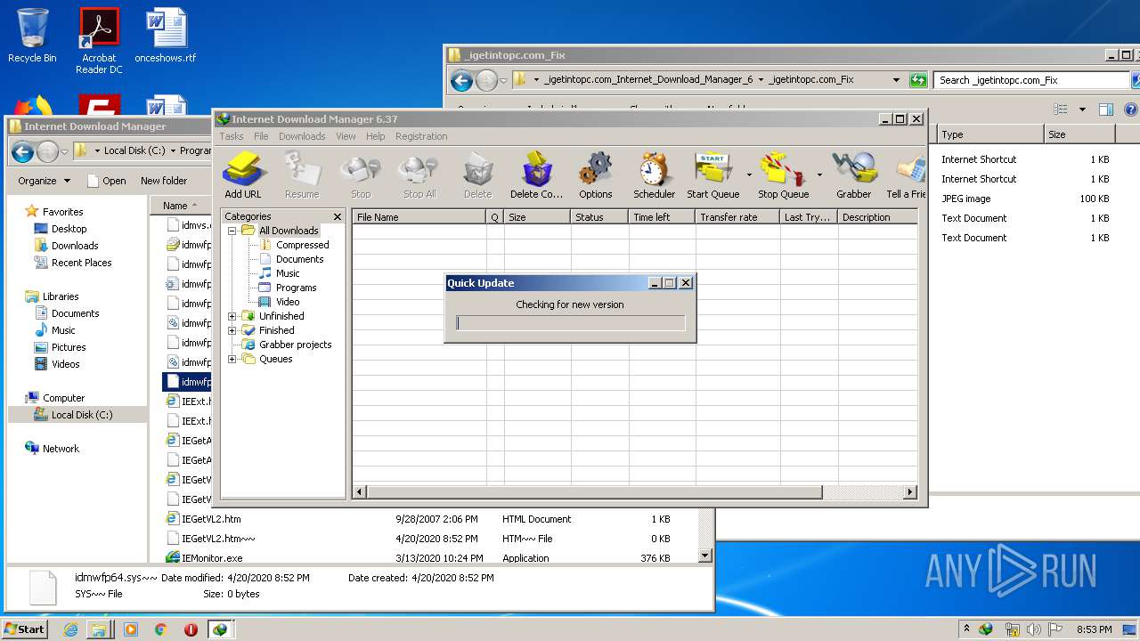1140x641 pixels.
Task: Click back arrow in _igetintopc.com_Fix window
Action: [x=461, y=81]
